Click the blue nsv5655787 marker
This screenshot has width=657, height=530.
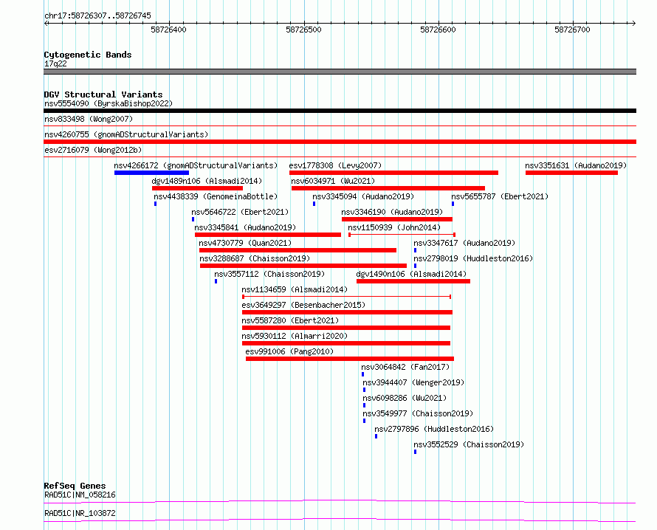[x=453, y=204]
